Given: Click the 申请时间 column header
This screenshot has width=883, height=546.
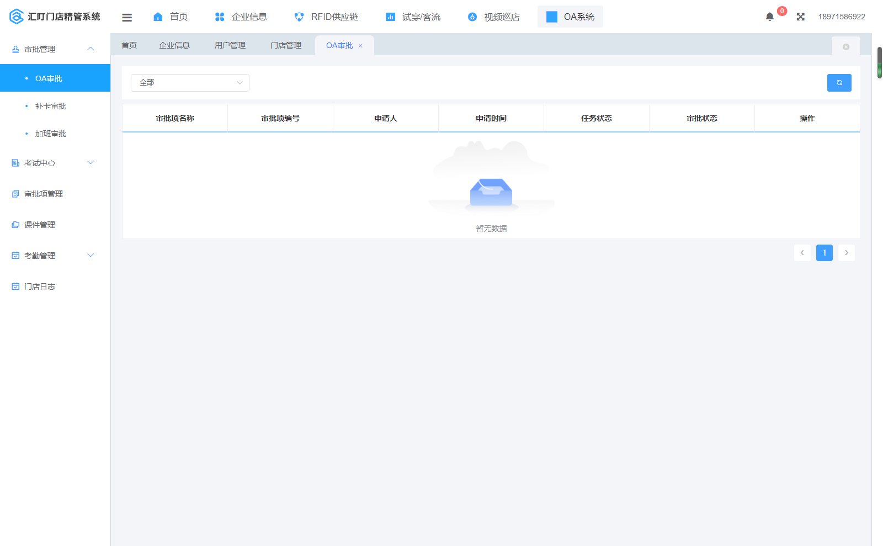Looking at the screenshot, I should [x=491, y=118].
